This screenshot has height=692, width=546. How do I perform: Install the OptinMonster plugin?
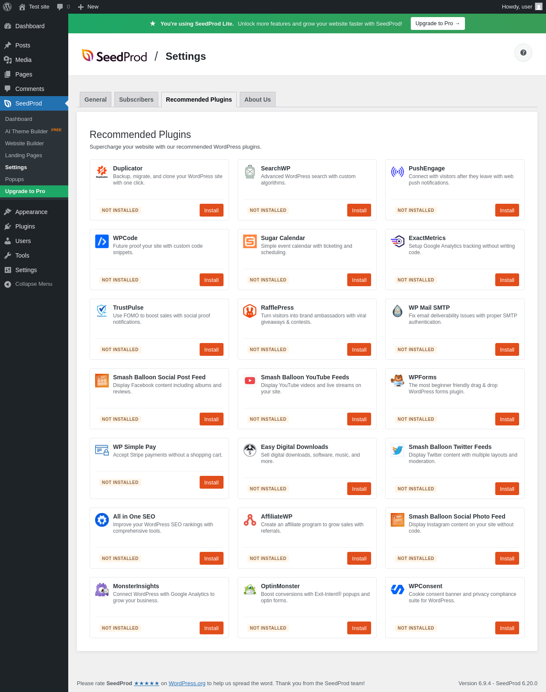pos(359,628)
